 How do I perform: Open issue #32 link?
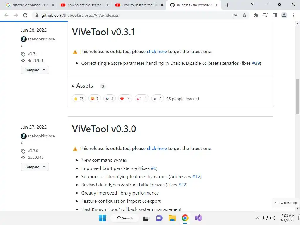(x=182, y=185)
